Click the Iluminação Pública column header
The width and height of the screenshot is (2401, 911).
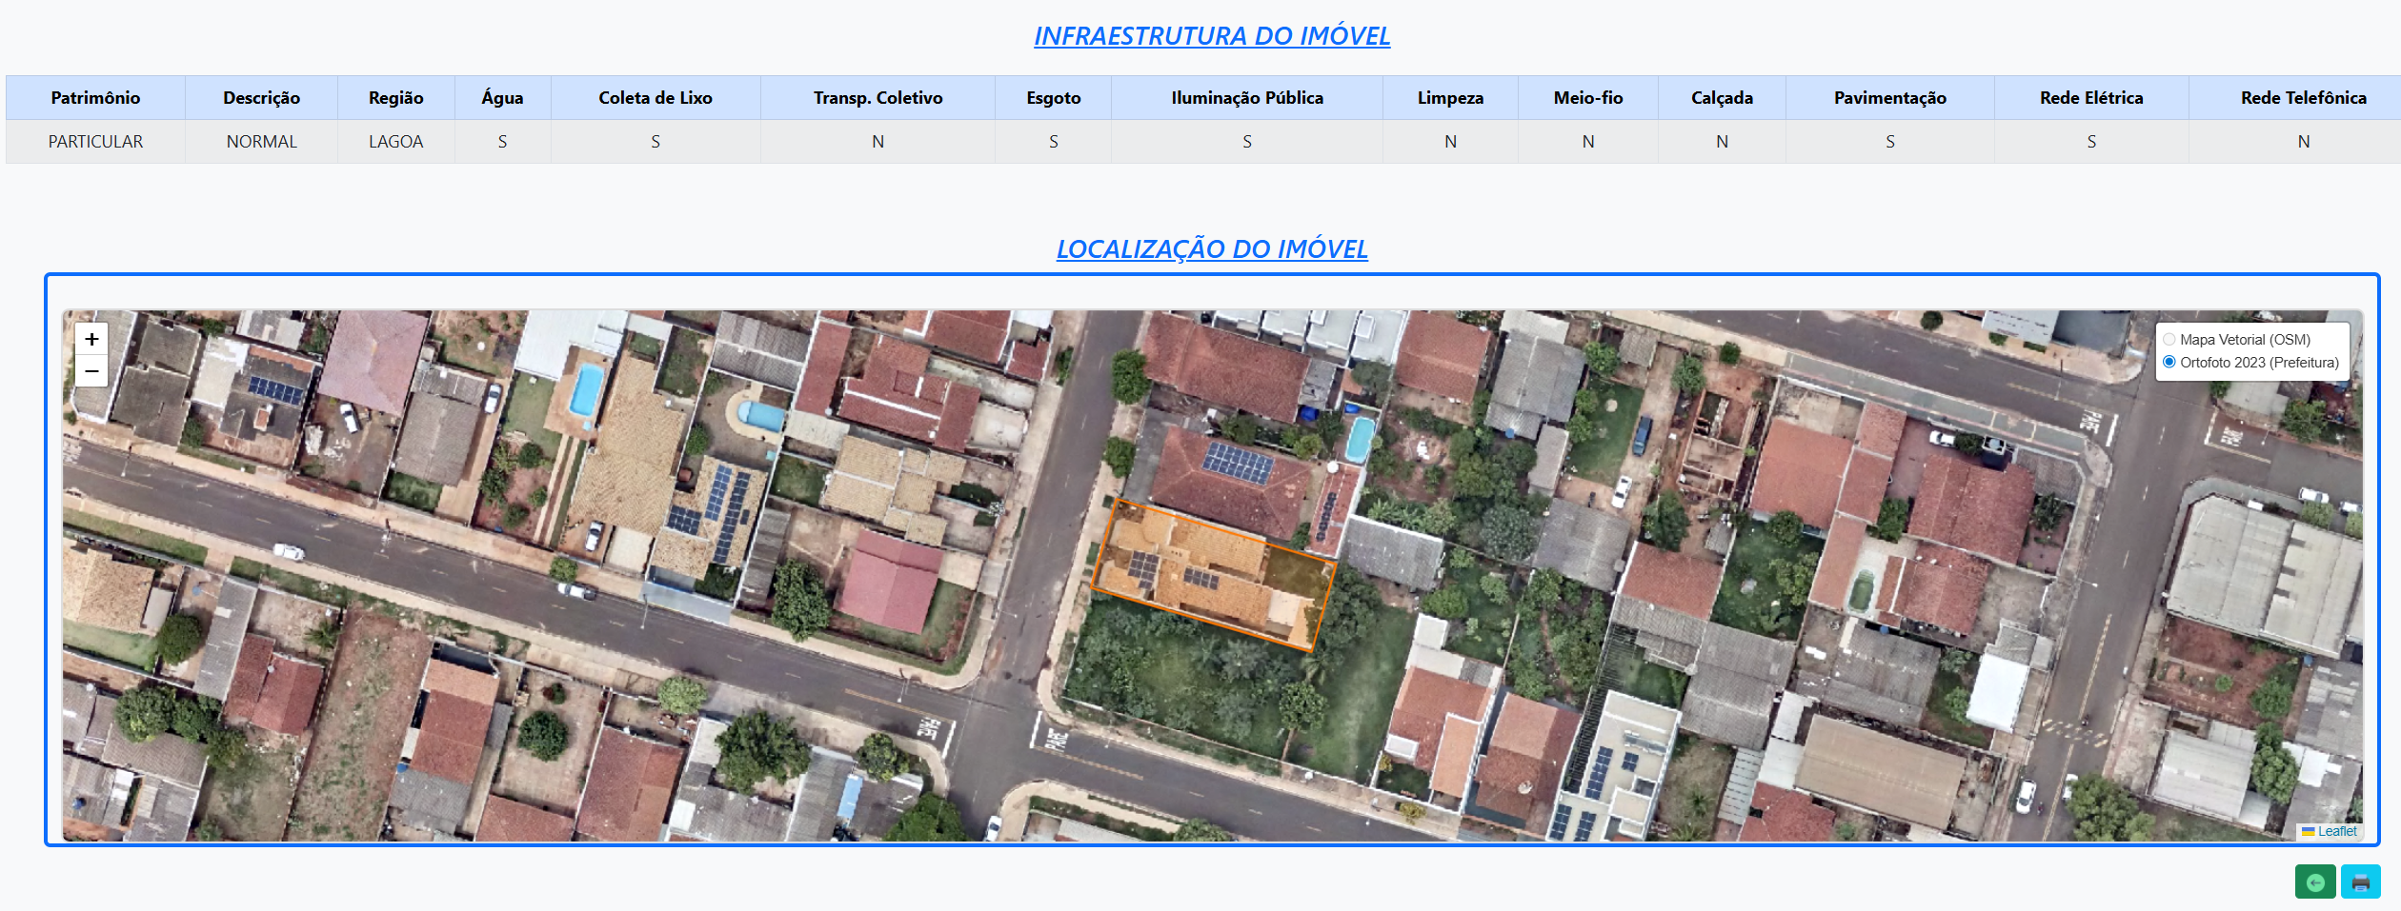tap(1247, 98)
